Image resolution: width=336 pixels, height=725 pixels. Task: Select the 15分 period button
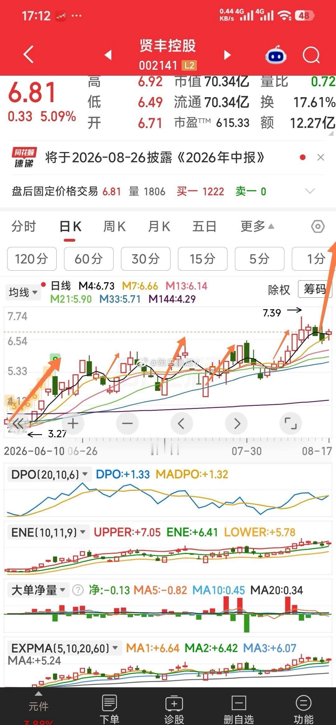point(203,259)
